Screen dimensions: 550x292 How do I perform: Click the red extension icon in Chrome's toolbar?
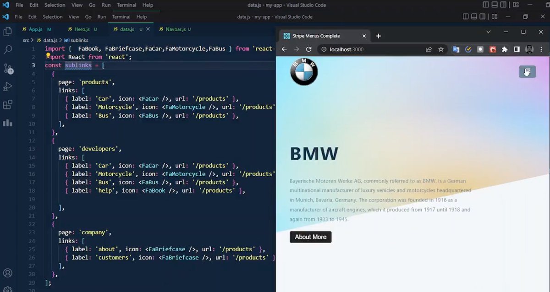click(493, 49)
